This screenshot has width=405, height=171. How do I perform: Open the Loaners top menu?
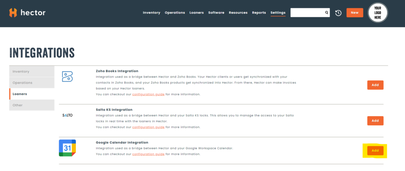[197, 13]
